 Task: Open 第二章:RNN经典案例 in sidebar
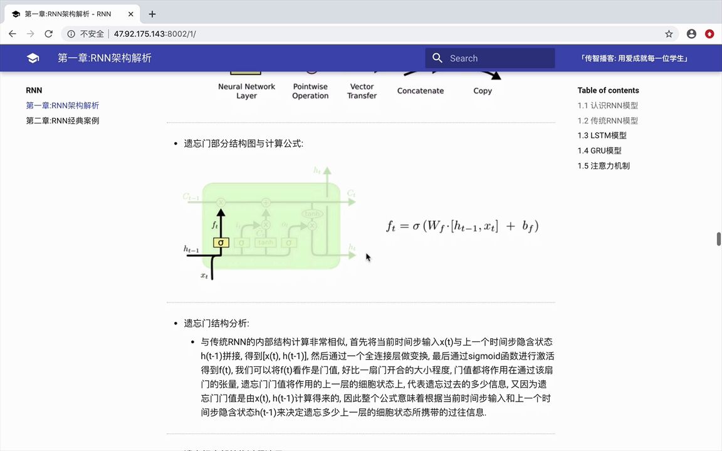pyautogui.click(x=63, y=120)
